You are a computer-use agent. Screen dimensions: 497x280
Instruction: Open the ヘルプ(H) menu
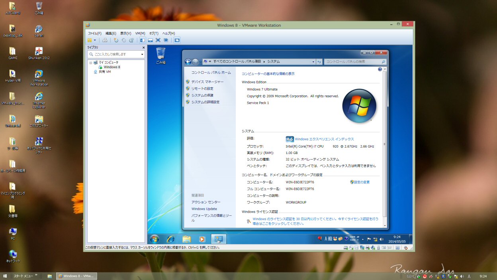point(168,34)
